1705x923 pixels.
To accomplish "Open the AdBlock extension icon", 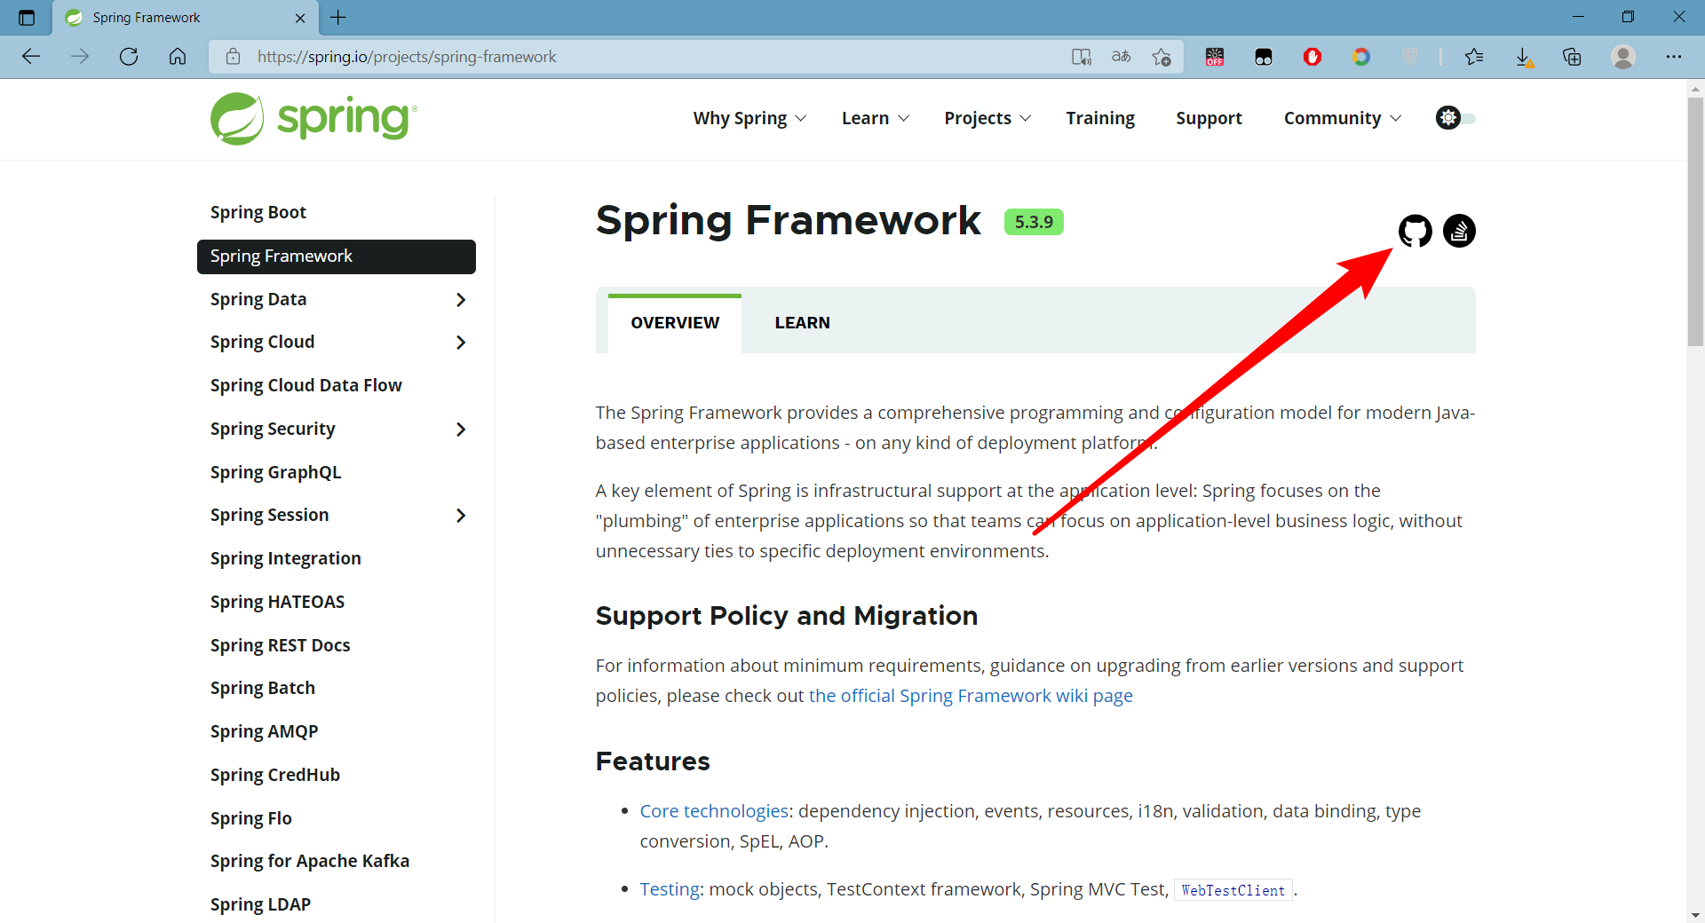I will (x=1312, y=57).
